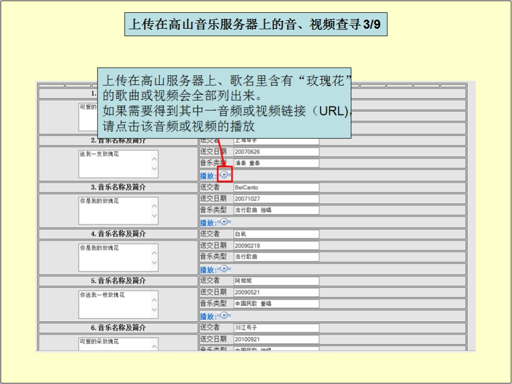512x384 pixels.
Task: Click the submitter field containing BelCanto
Action: point(276,188)
